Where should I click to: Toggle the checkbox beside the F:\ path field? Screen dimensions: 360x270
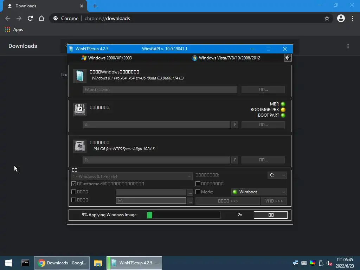tap(74, 200)
